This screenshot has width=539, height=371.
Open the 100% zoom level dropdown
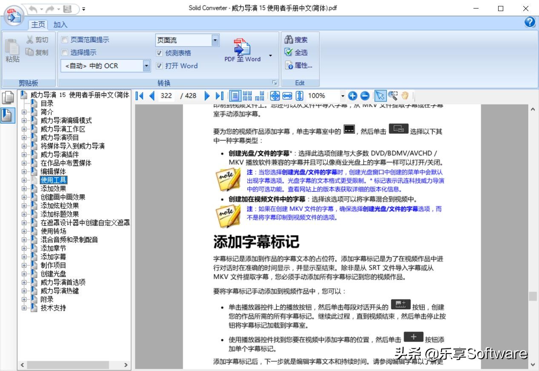(343, 96)
